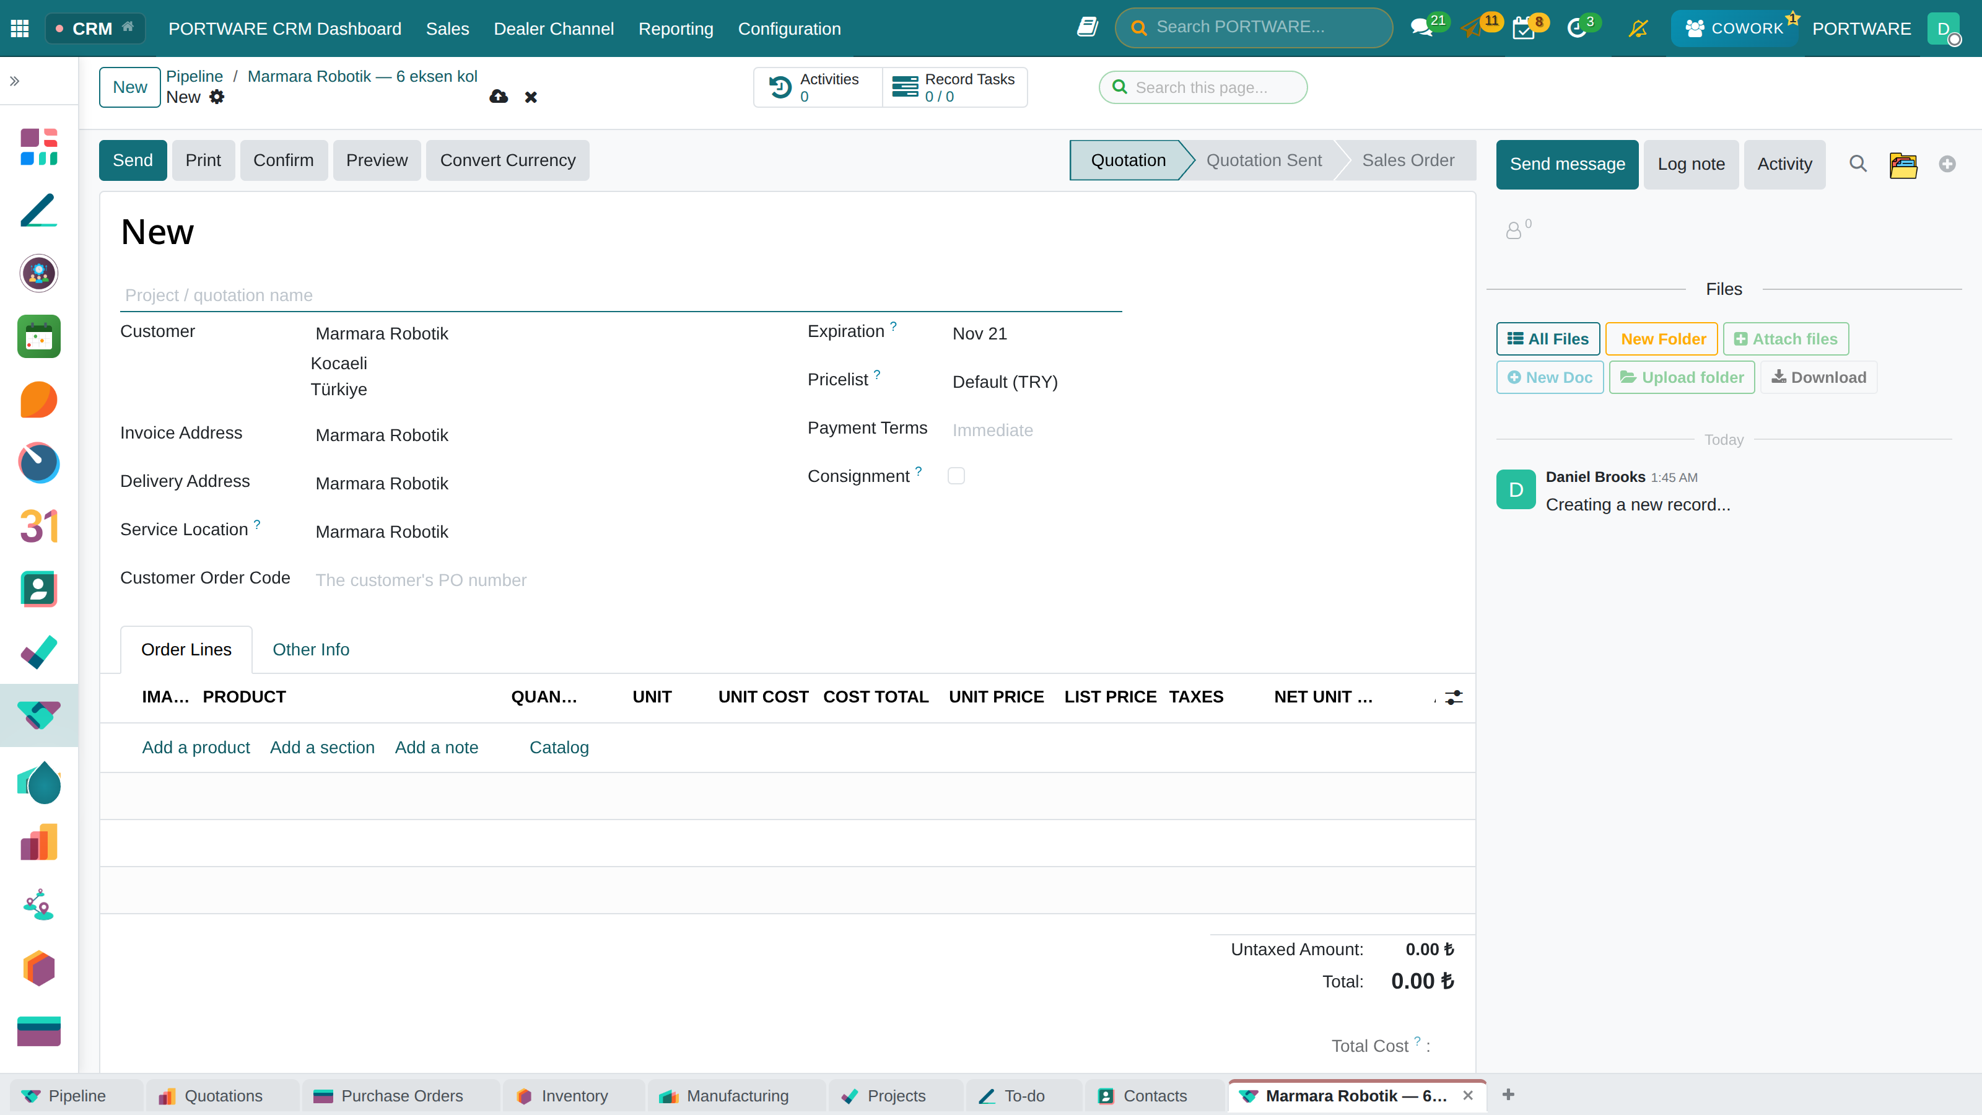Open the Expiration date picker
The height and width of the screenshot is (1115, 1982).
pyautogui.click(x=1036, y=334)
